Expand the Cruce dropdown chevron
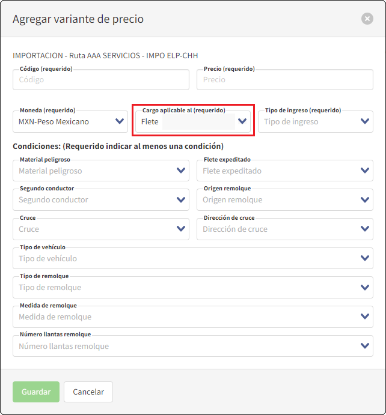This screenshot has width=386, height=415. tap(181, 229)
